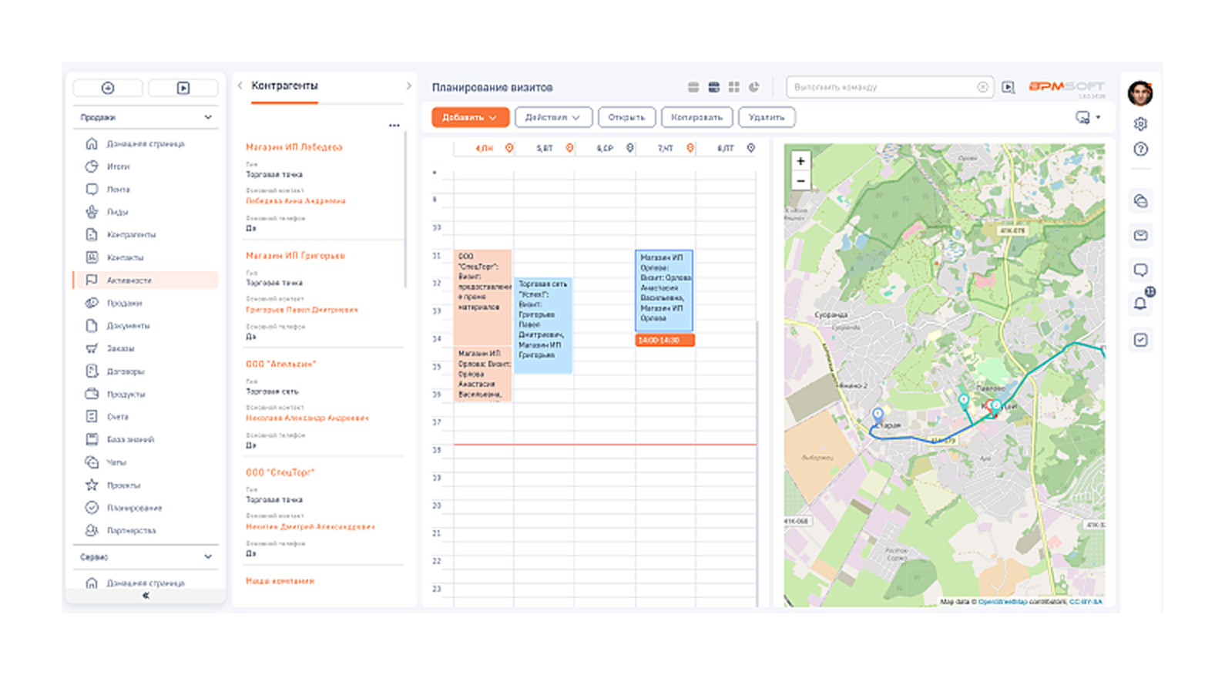This screenshot has height=675, width=1225.
Task: Switch to the tile grid view icon
Action: click(x=734, y=87)
